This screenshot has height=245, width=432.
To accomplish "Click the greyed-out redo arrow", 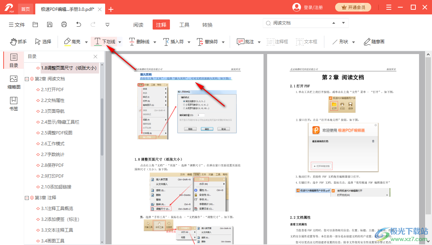I will coord(93,25).
